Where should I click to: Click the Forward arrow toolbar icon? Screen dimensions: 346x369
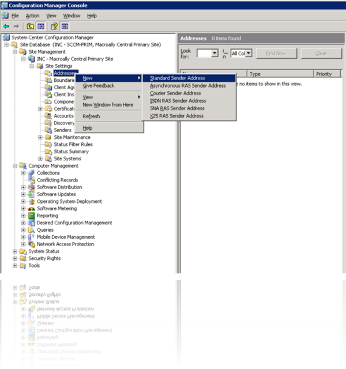point(16,27)
